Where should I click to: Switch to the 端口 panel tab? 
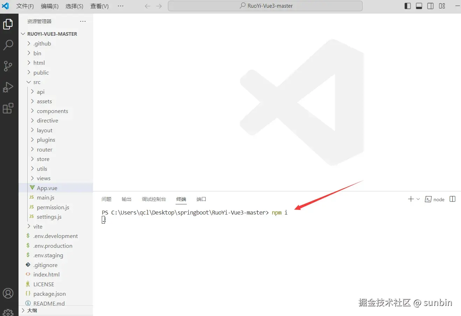[201, 199]
